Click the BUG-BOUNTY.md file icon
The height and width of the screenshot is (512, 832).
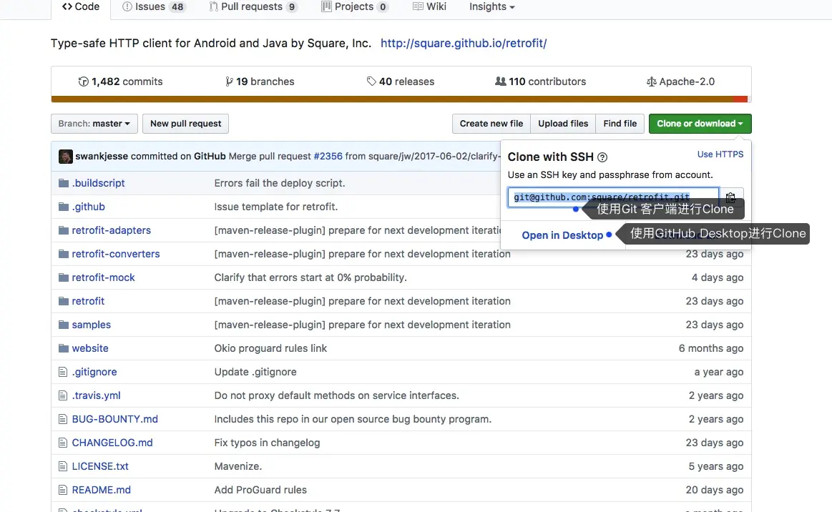[63, 419]
